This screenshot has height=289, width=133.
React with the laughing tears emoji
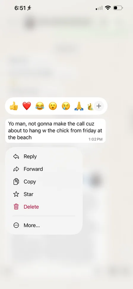[40, 106]
